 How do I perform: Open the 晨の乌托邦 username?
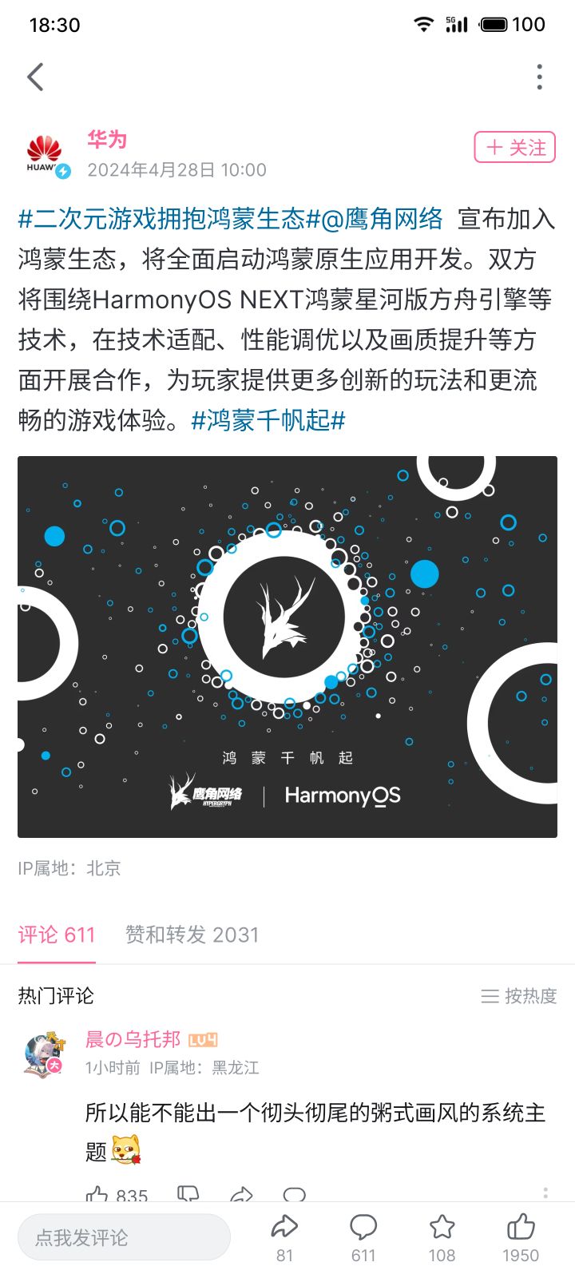[x=133, y=1039]
